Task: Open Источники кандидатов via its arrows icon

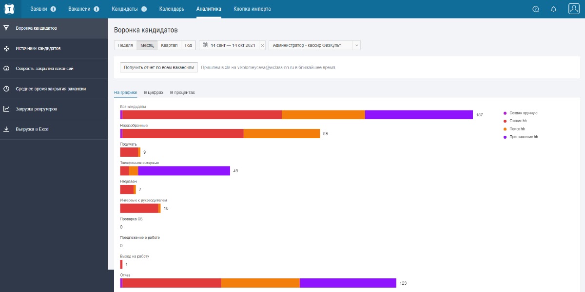Action: click(6, 48)
